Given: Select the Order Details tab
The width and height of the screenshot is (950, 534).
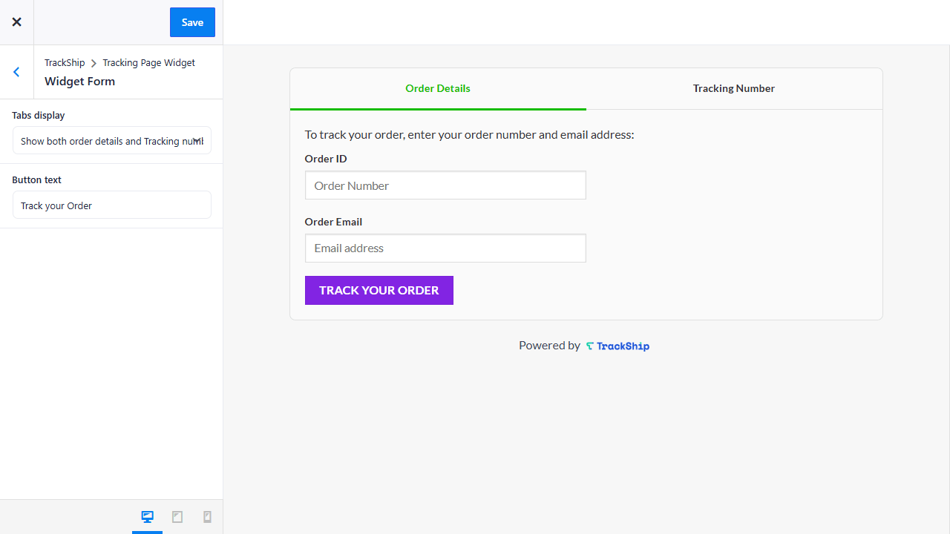Looking at the screenshot, I should [438, 89].
